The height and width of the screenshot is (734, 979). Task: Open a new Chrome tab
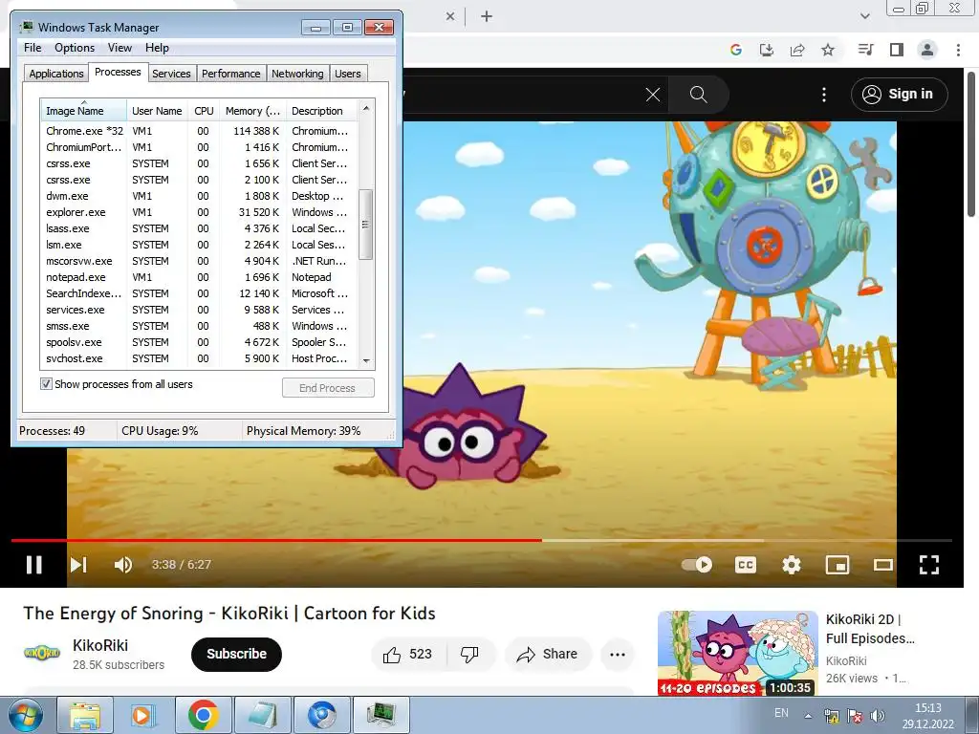[x=487, y=17]
